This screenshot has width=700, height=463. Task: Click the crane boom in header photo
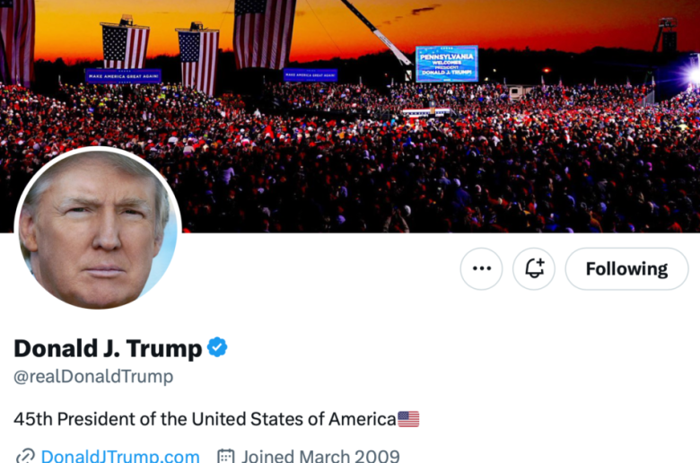(x=377, y=31)
